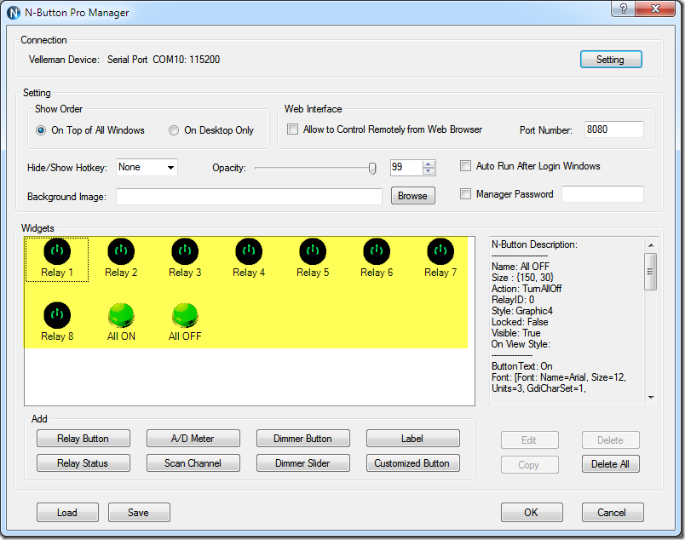Select the All ON green button widget
This screenshot has width=685, height=540.
[121, 315]
